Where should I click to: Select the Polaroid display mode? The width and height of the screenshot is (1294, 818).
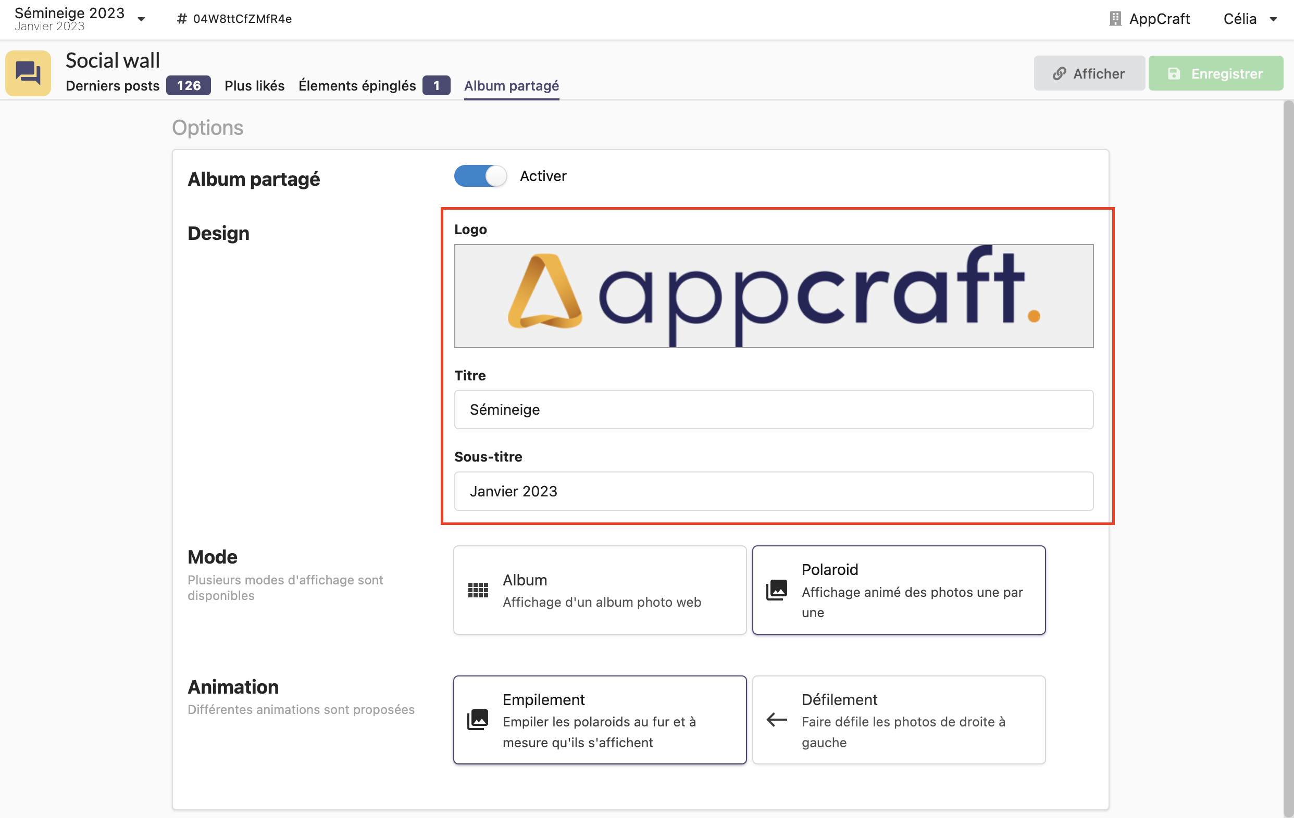(x=898, y=590)
